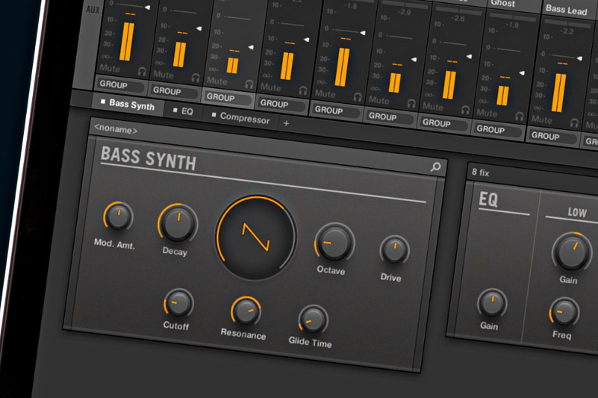Select the Ghost channel header
This screenshot has height=398, width=598.
(x=514, y=4)
